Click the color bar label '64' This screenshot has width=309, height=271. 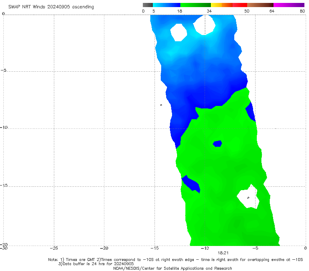pos(272,11)
